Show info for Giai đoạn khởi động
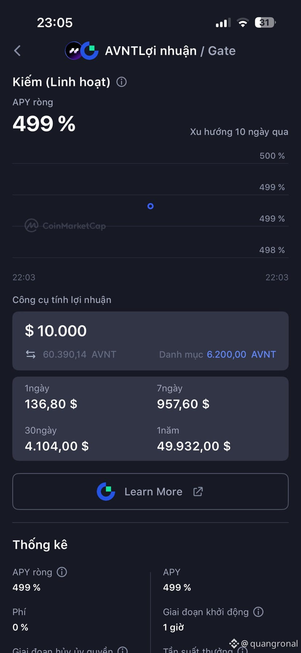 tap(258, 612)
